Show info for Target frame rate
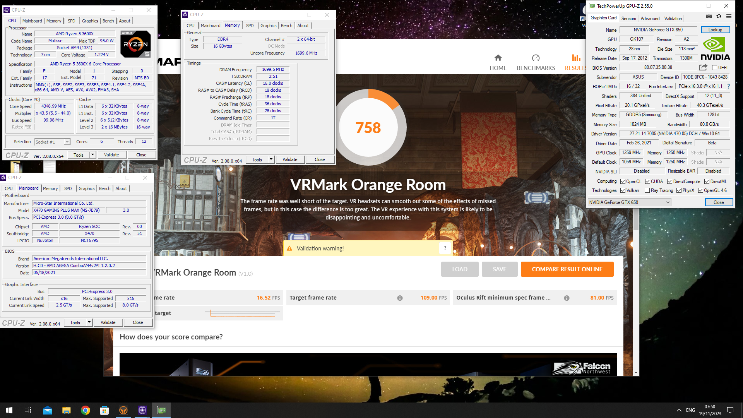Viewport: 743px width, 418px height. click(x=400, y=298)
